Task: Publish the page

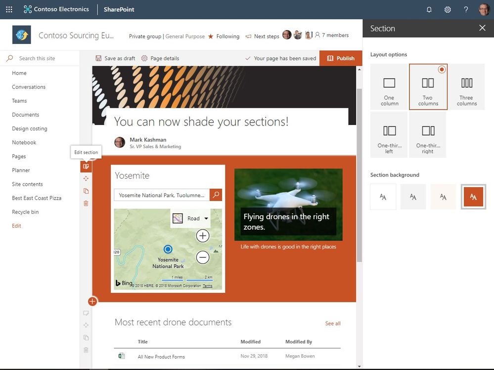Action: 341,58
